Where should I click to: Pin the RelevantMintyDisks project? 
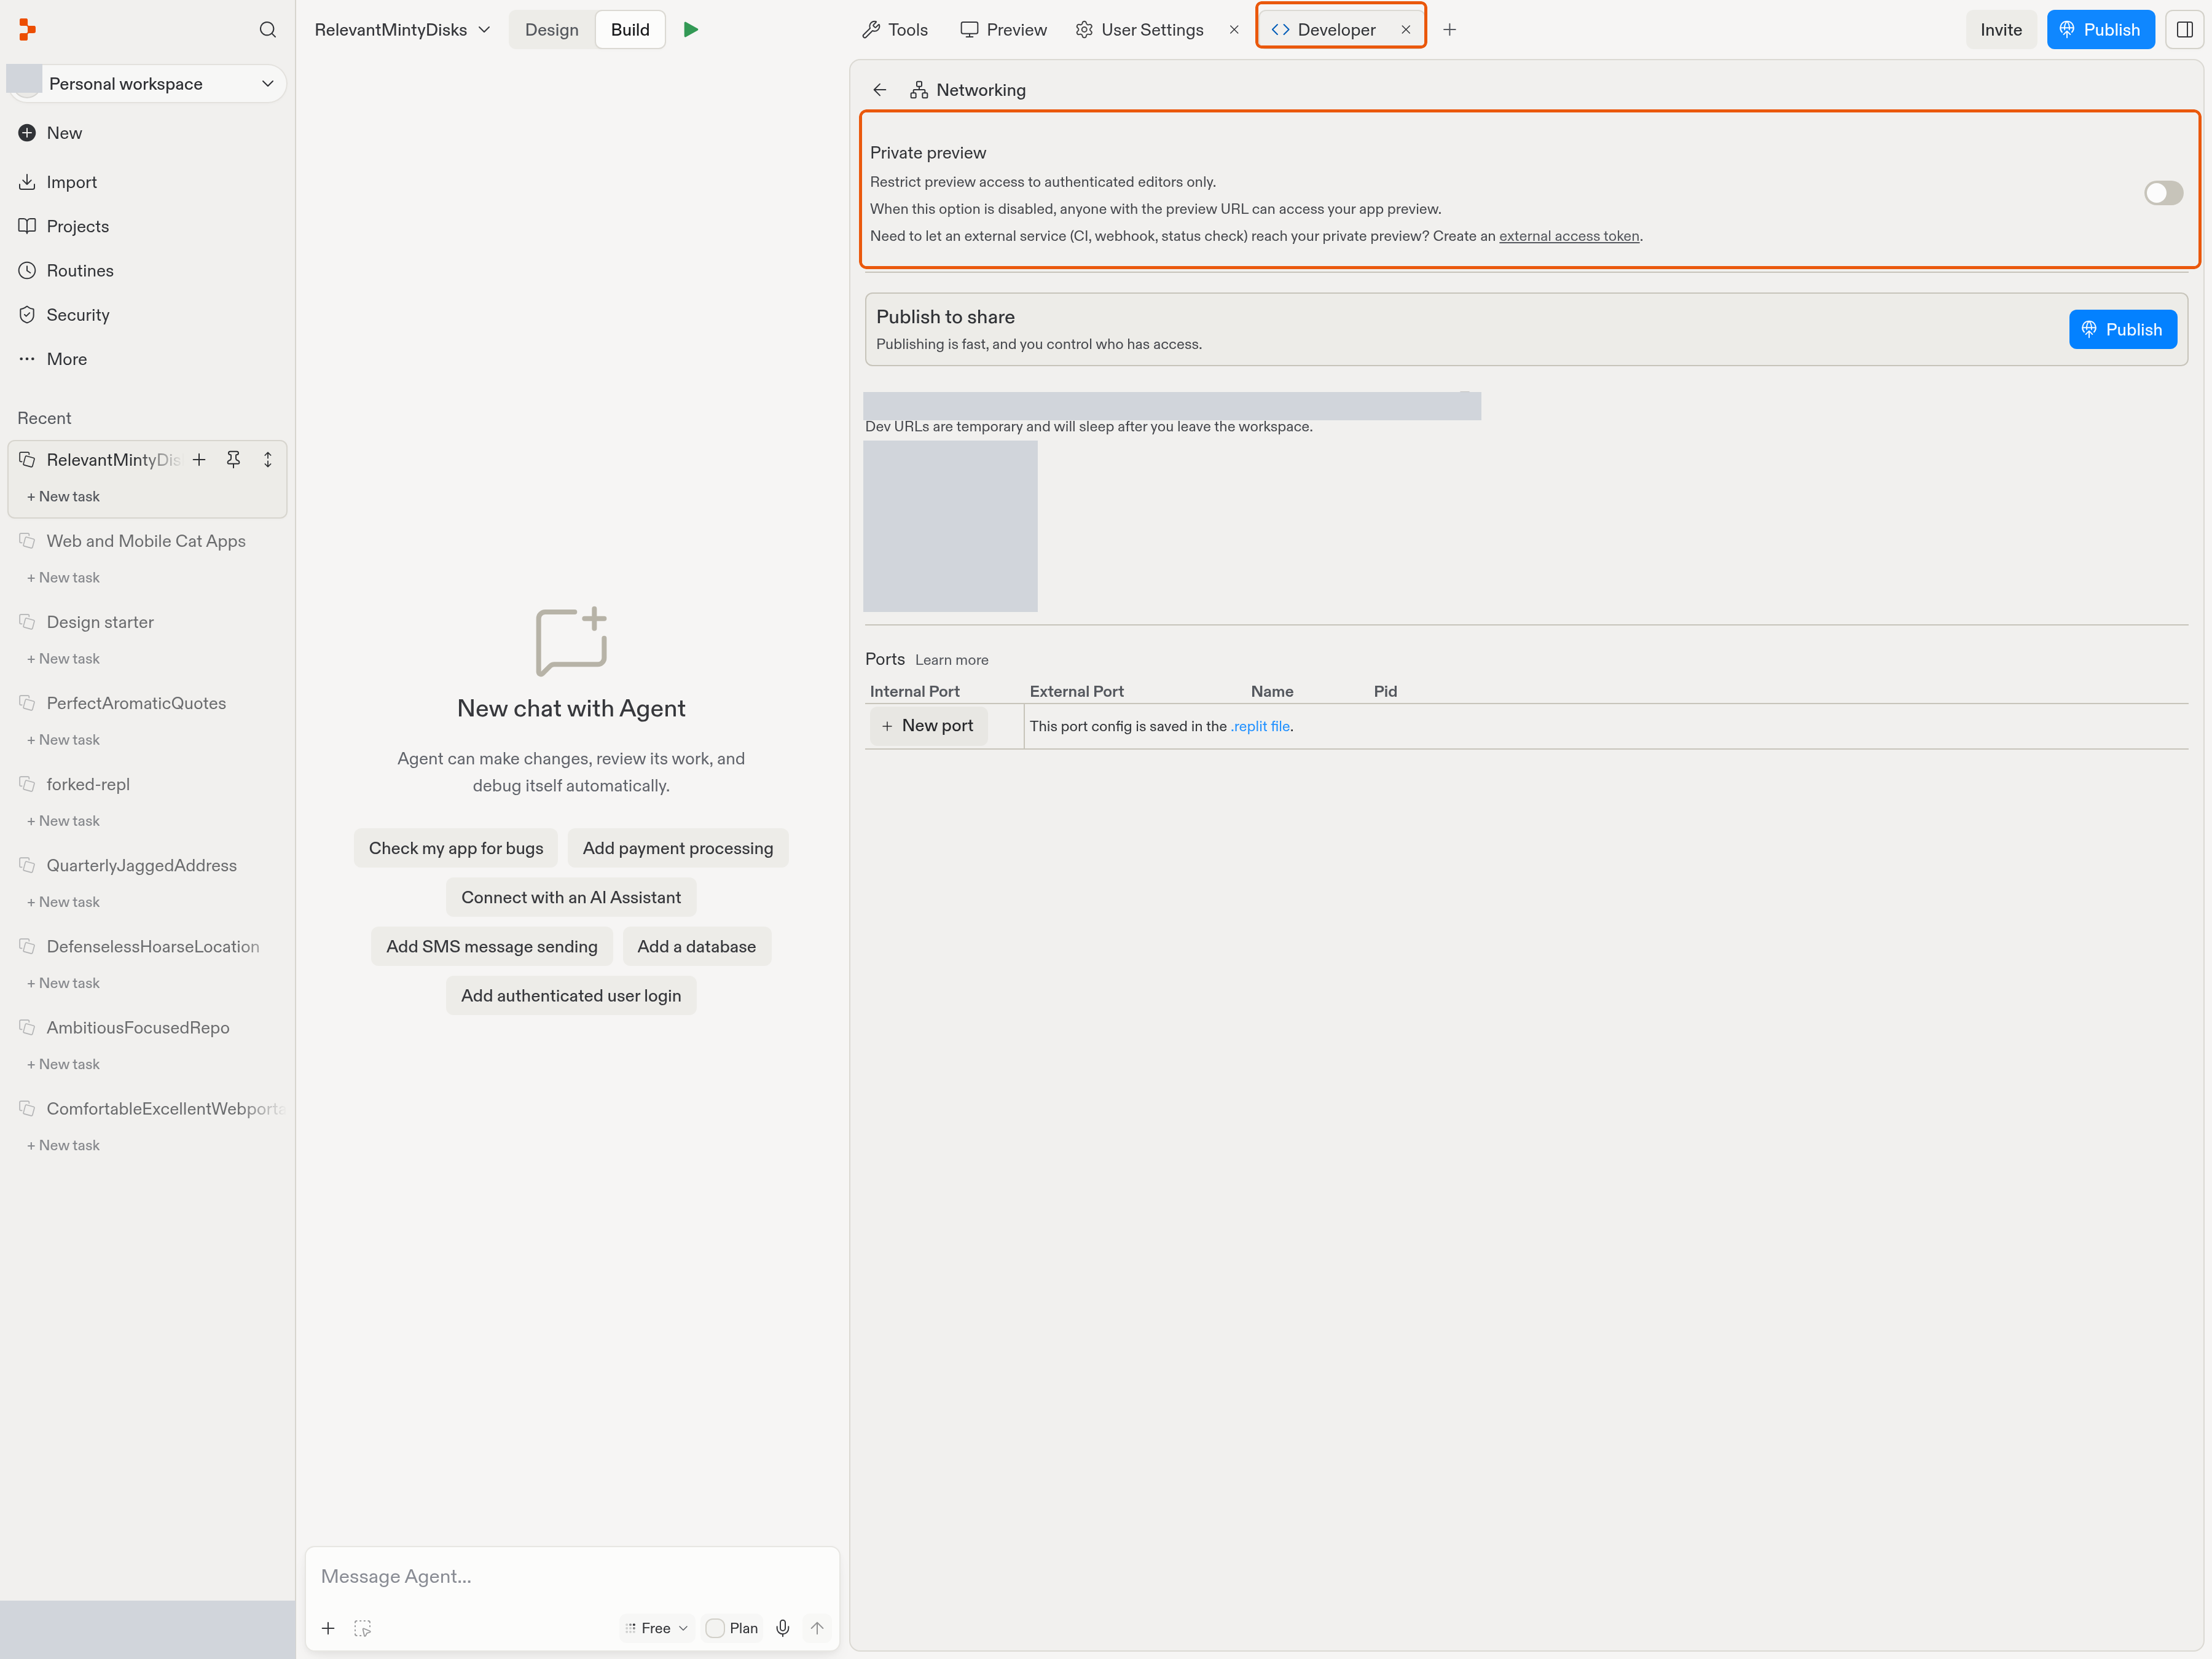pyautogui.click(x=233, y=460)
